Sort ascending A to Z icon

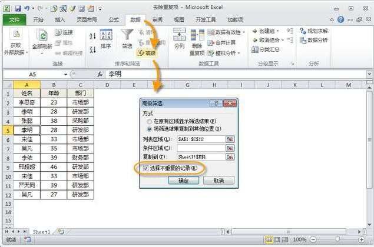(x=92, y=36)
